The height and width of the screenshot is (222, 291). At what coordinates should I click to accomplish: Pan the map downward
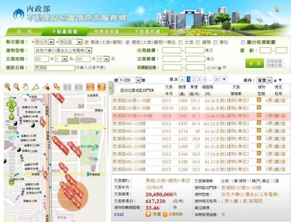[11, 110]
